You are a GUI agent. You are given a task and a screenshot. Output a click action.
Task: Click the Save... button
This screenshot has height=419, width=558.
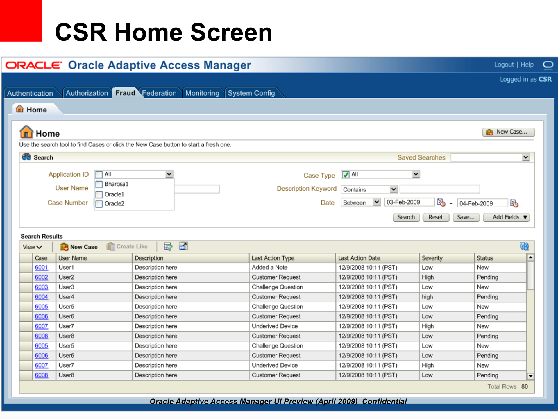click(x=466, y=217)
